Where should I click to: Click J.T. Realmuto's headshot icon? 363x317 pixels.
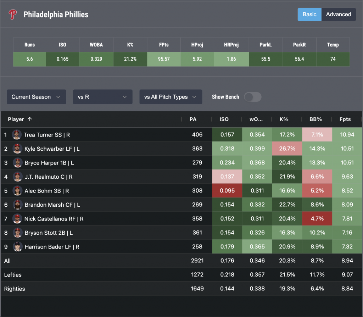pos(17,177)
